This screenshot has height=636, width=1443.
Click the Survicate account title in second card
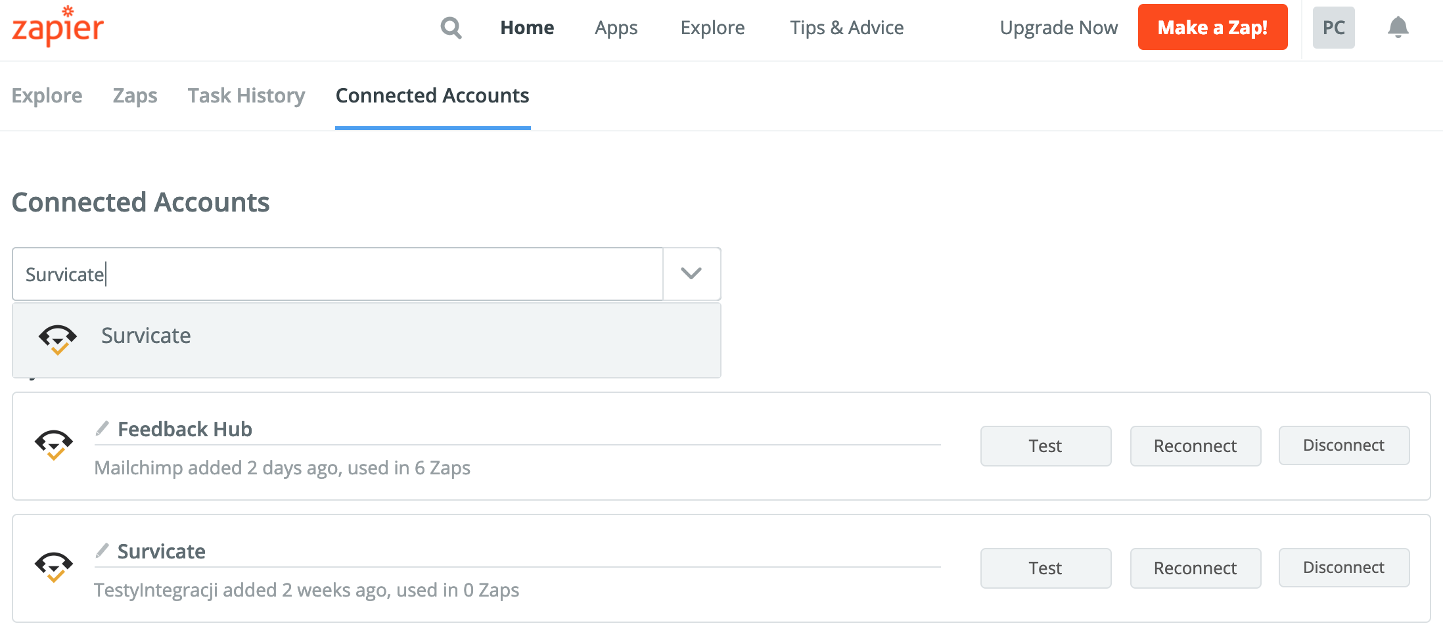(x=161, y=551)
